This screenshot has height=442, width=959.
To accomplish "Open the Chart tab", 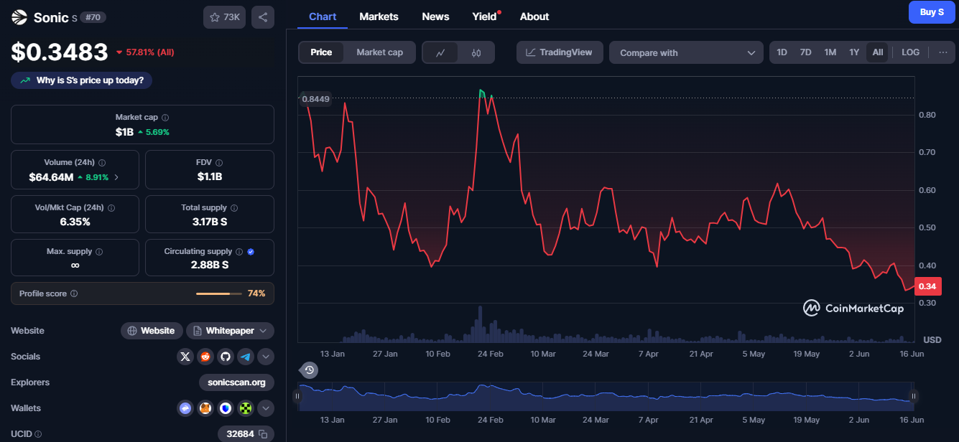I will (x=323, y=17).
